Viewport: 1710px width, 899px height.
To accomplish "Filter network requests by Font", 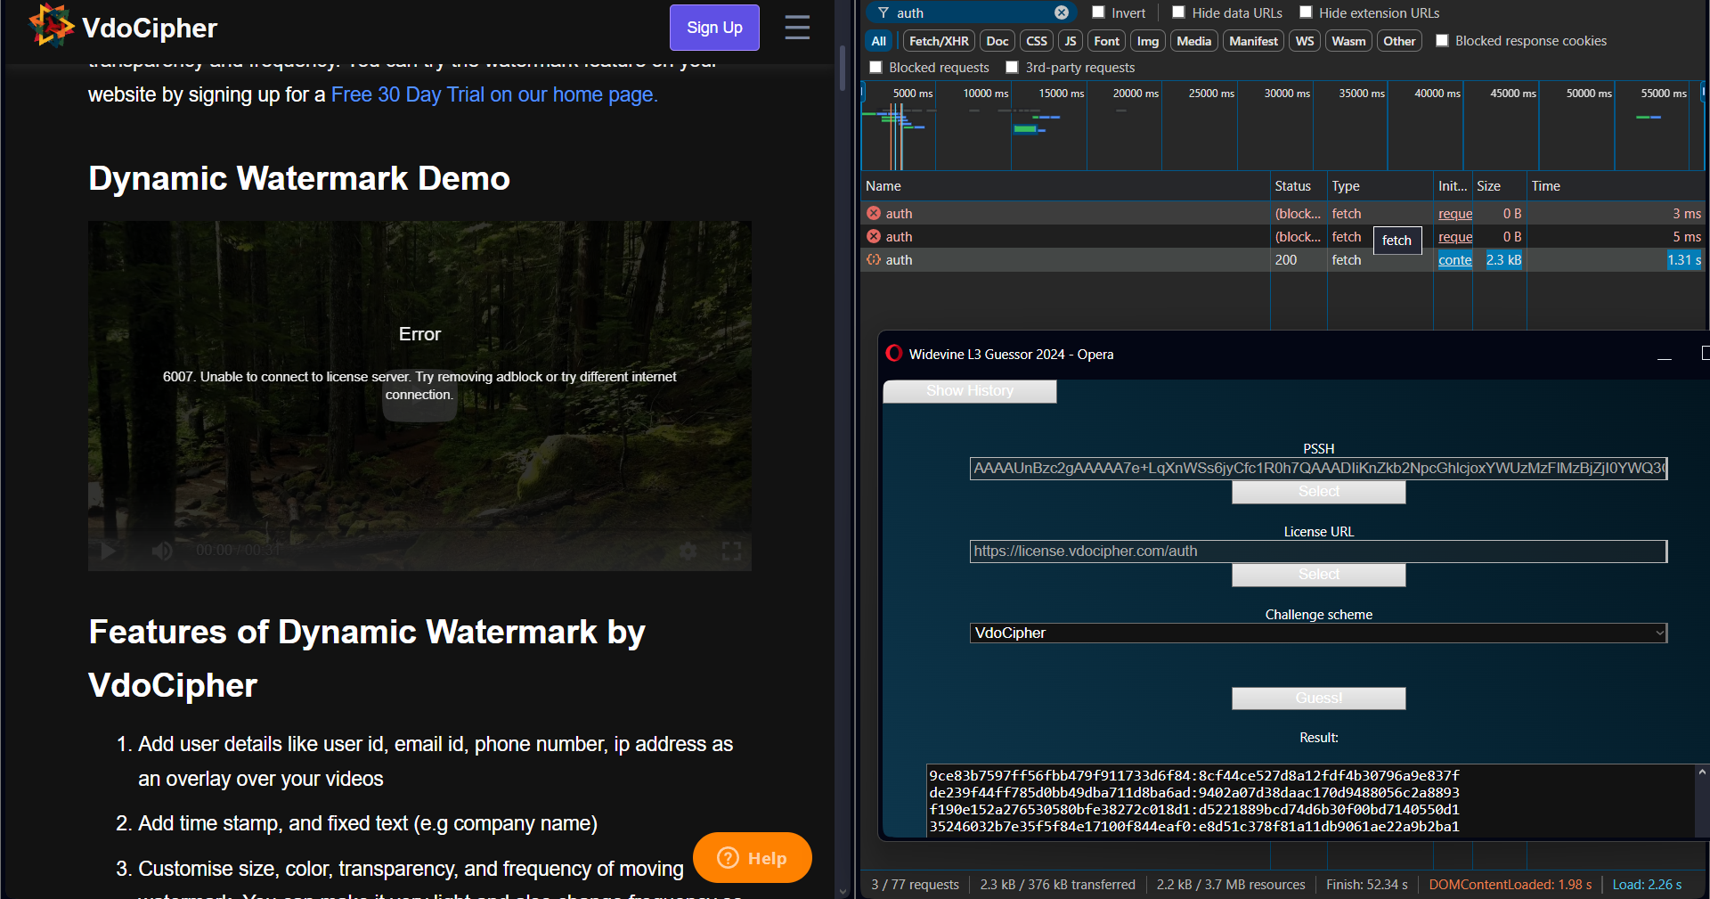I will point(1106,41).
